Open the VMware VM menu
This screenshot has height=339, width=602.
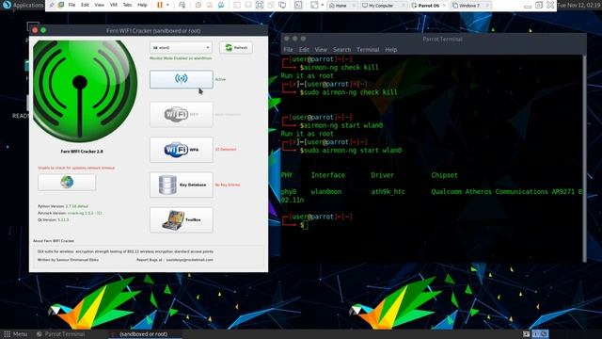(x=114, y=5)
